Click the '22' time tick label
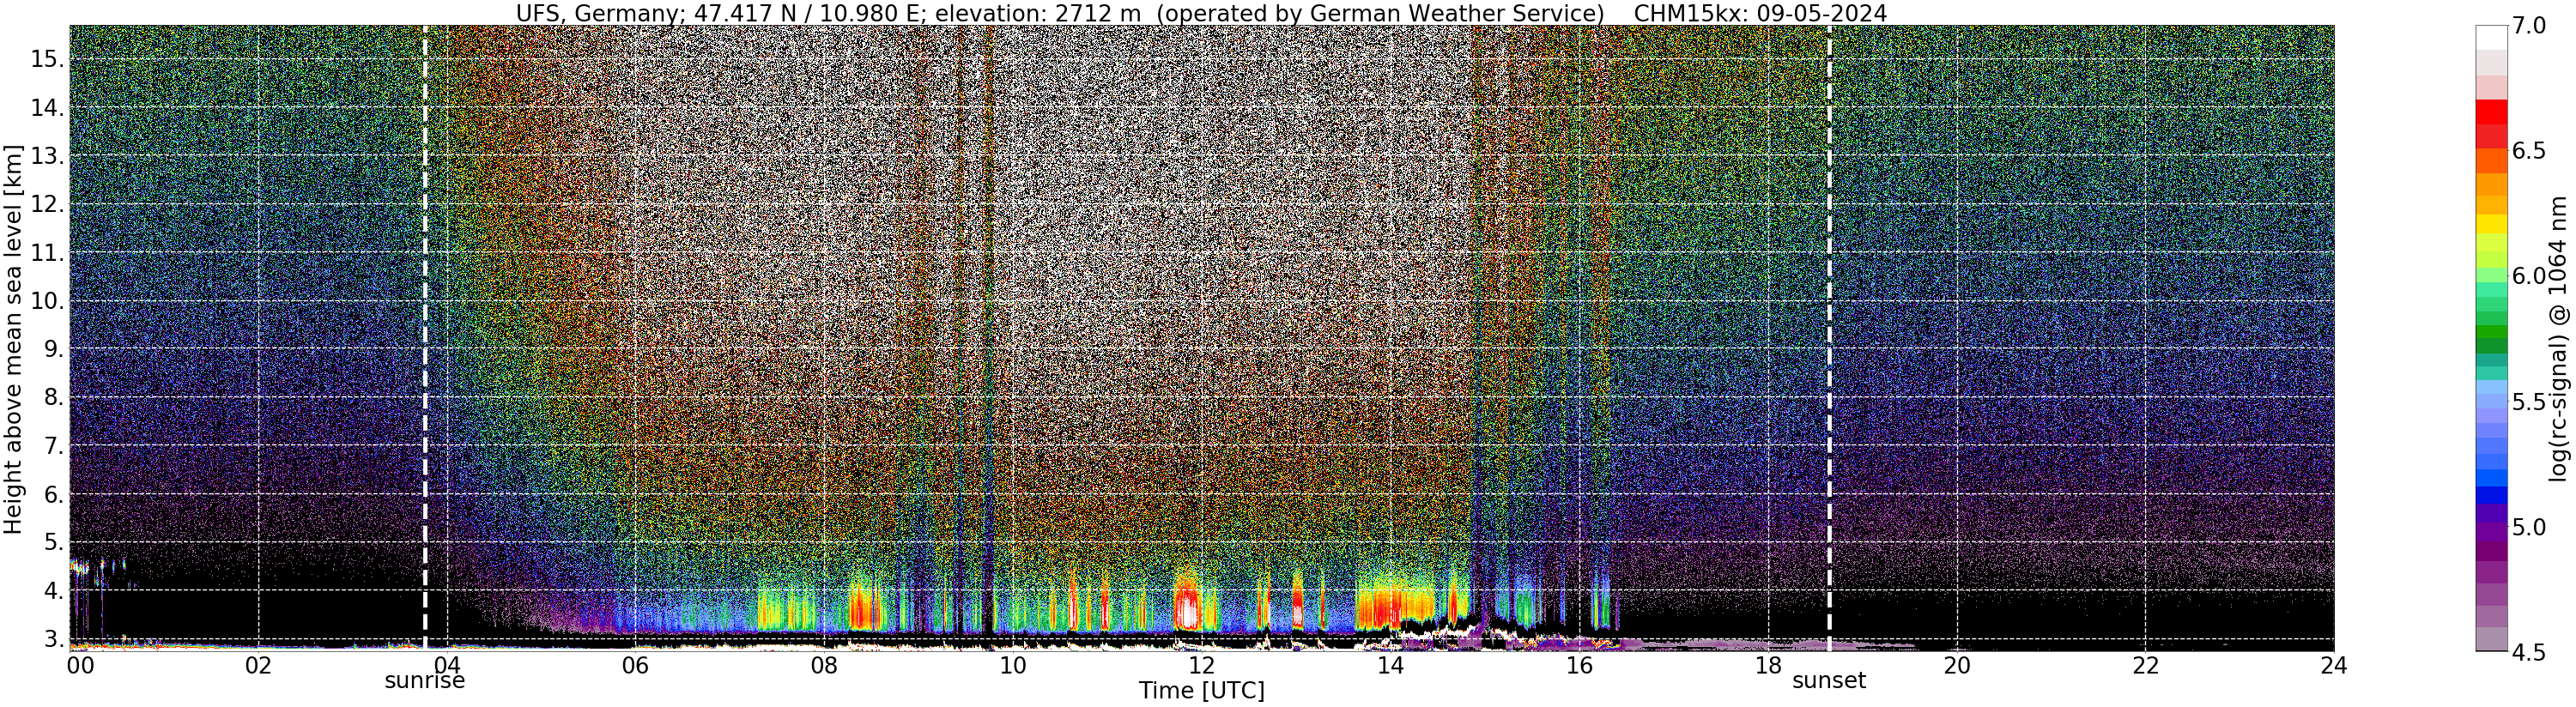This screenshot has height=707, width=2576. (2145, 666)
